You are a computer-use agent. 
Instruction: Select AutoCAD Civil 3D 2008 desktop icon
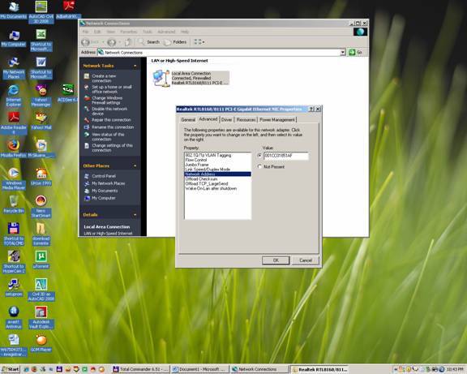point(41,12)
